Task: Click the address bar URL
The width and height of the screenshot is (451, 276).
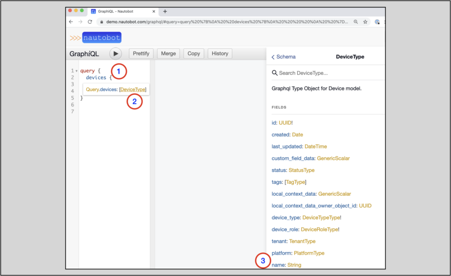Action: click(x=227, y=22)
